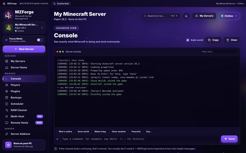Viewport: 246px width, 153px height.
Task: Click the Server Home house icon
Action: click(7, 67)
